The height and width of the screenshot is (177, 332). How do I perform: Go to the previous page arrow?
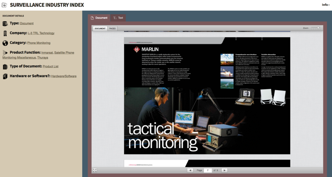[x=190, y=170]
